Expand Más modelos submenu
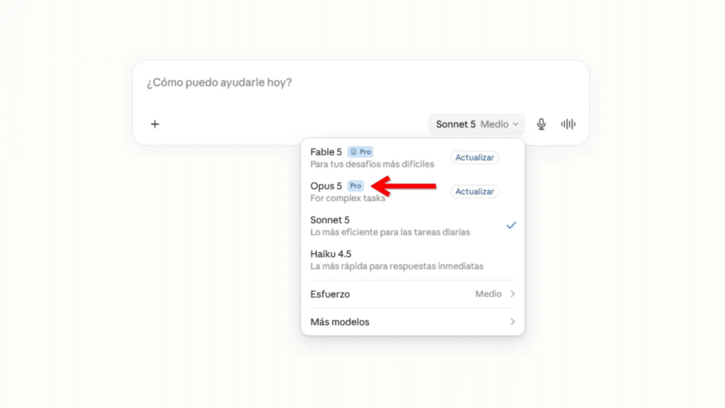 [x=413, y=322]
